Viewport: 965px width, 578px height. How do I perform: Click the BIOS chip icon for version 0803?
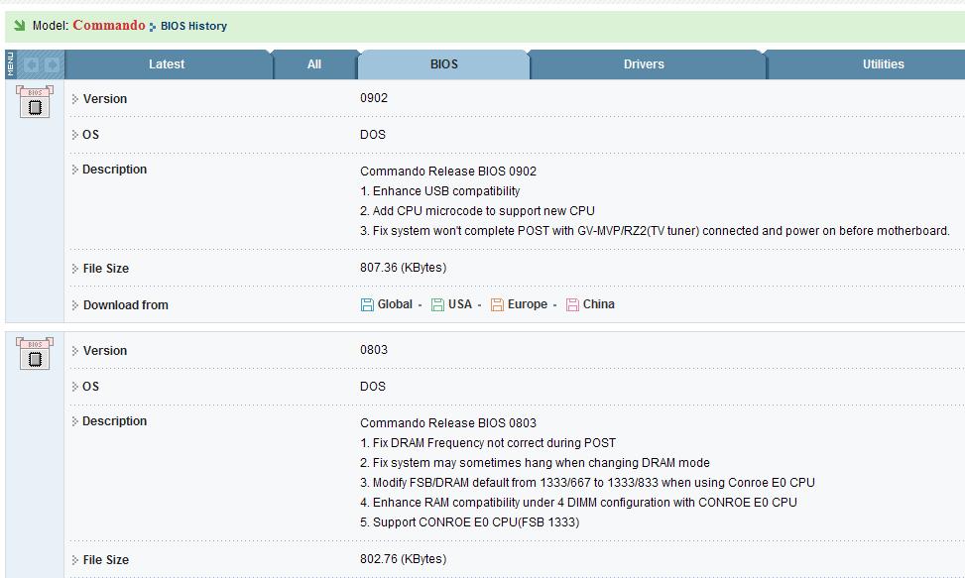[x=35, y=353]
